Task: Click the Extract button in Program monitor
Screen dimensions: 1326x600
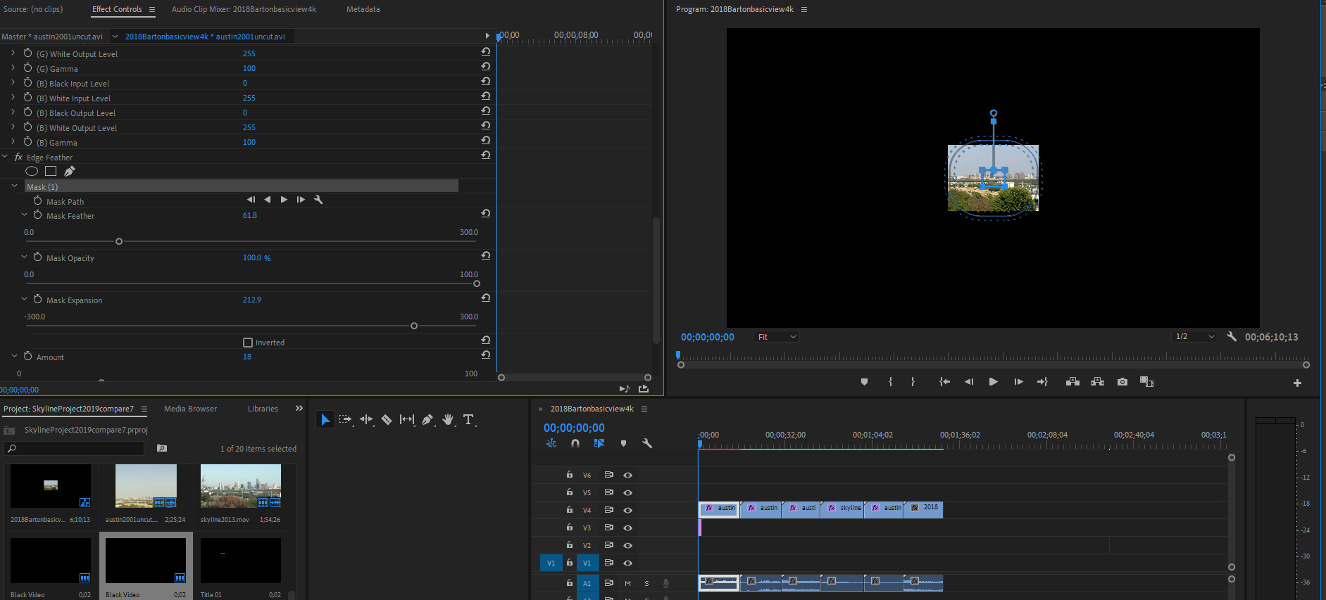Action: [1097, 382]
